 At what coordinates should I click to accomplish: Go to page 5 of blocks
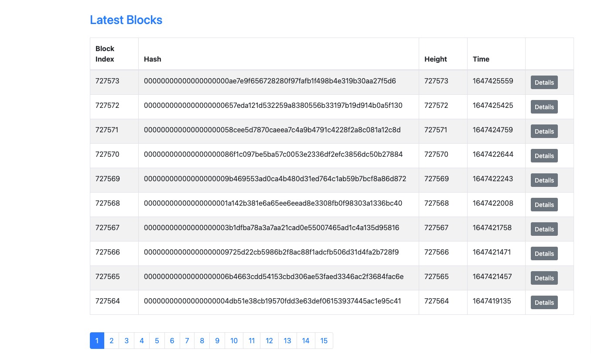157,341
